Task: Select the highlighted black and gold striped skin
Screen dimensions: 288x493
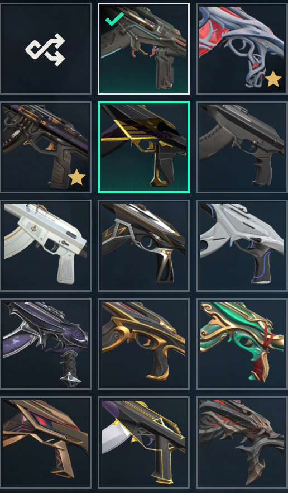Action: (x=144, y=147)
